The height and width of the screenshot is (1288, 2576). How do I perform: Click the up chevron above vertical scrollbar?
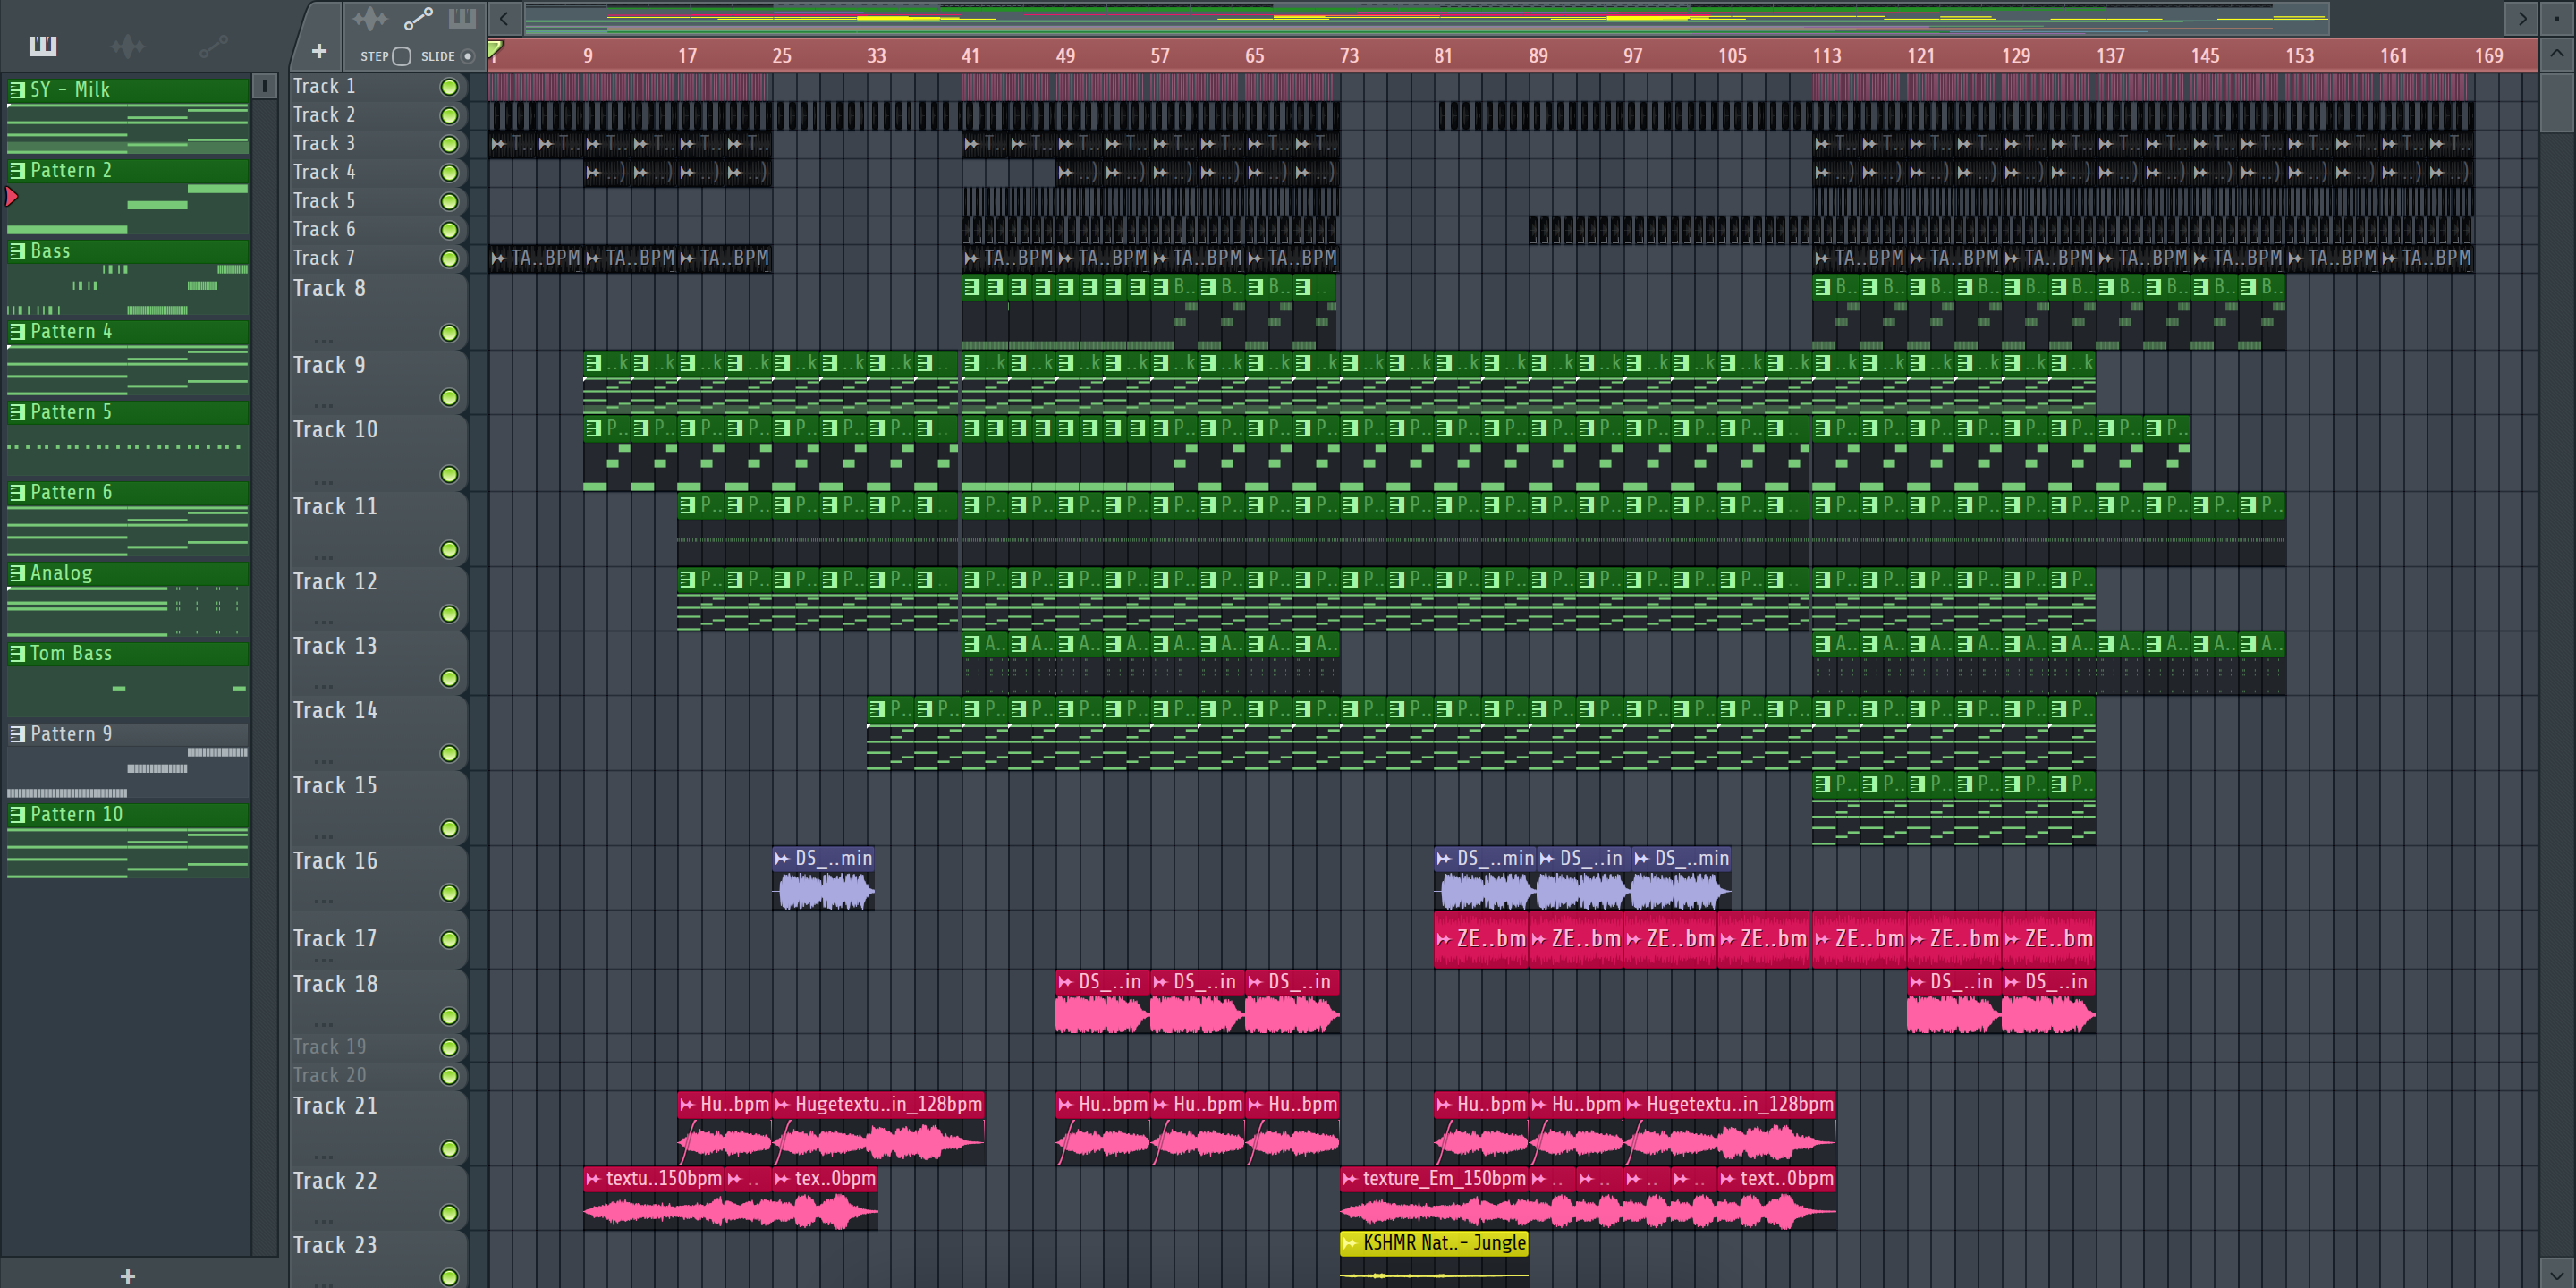[2557, 53]
